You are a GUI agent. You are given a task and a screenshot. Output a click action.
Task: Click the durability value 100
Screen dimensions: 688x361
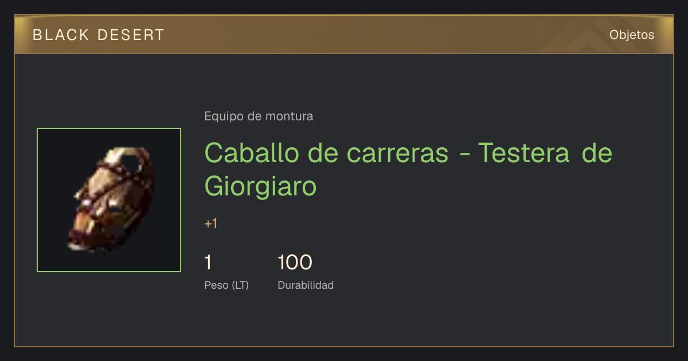click(x=295, y=262)
